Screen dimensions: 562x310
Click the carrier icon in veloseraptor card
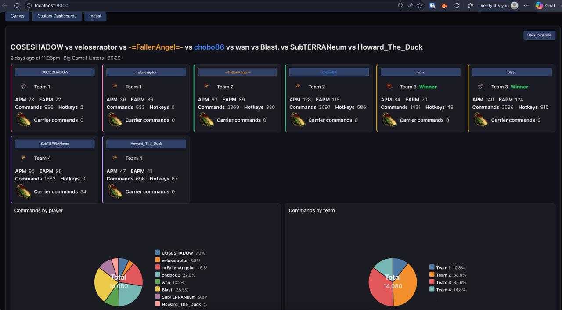(x=115, y=120)
